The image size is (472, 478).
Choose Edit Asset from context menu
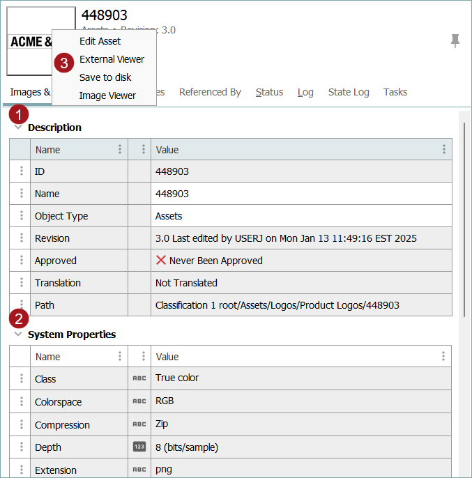pos(100,41)
